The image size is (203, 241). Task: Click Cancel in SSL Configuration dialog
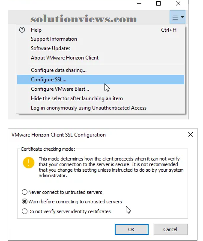coord(170,229)
